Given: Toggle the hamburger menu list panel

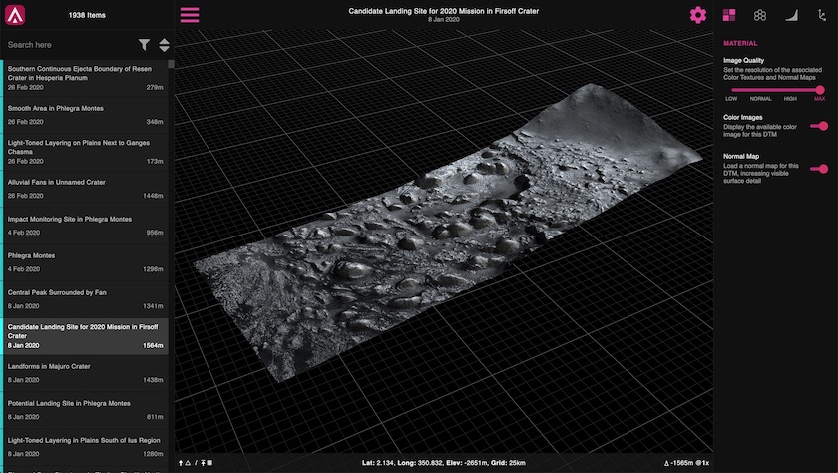Looking at the screenshot, I should tap(190, 15).
